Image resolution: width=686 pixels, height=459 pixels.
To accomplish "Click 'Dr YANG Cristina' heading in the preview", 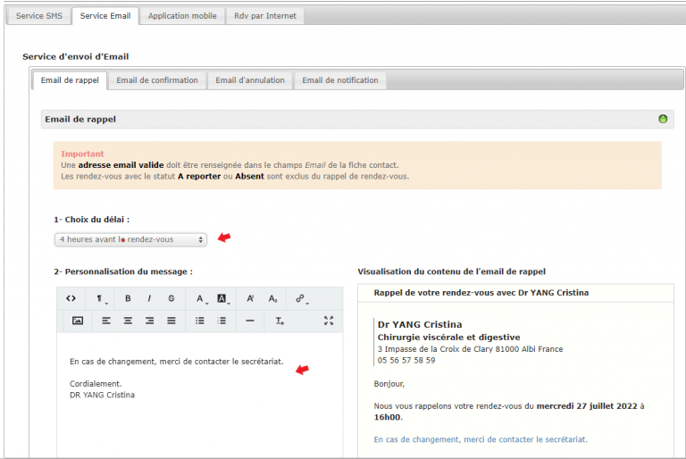I will [420, 324].
